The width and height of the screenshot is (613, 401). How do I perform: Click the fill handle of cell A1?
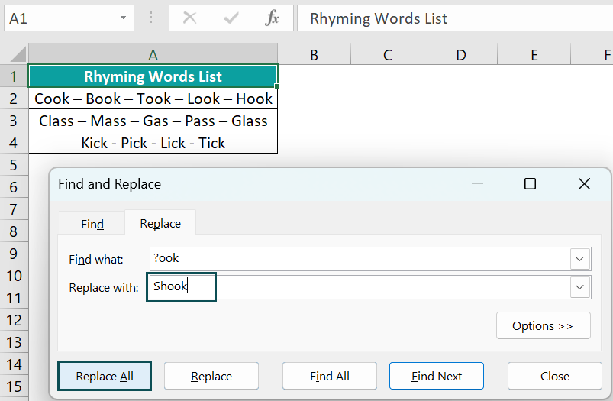[277, 86]
